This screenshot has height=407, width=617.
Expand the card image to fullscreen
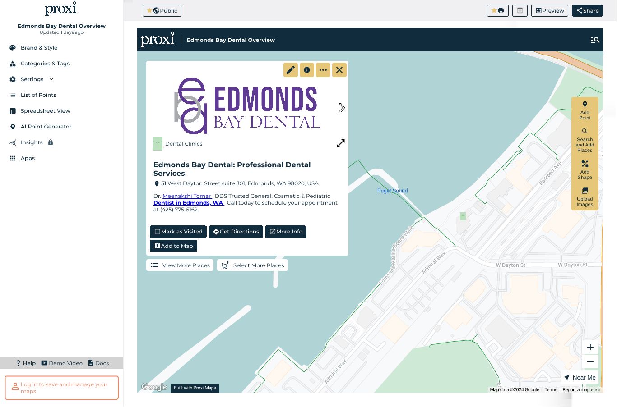(x=341, y=143)
